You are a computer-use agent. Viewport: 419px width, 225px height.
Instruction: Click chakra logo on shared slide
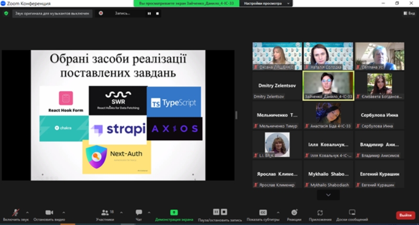point(64,128)
